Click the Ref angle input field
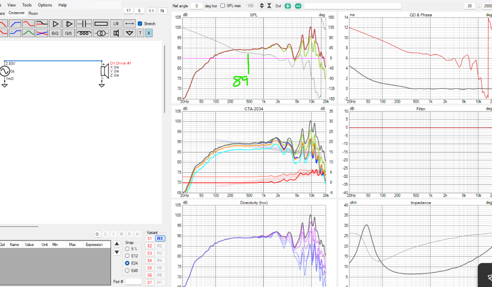 point(196,6)
